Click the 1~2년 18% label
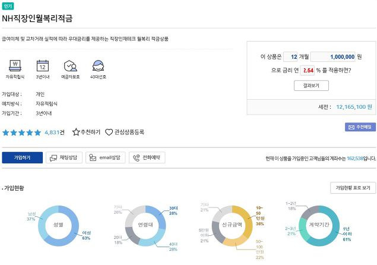 pyautogui.click(x=291, y=206)
